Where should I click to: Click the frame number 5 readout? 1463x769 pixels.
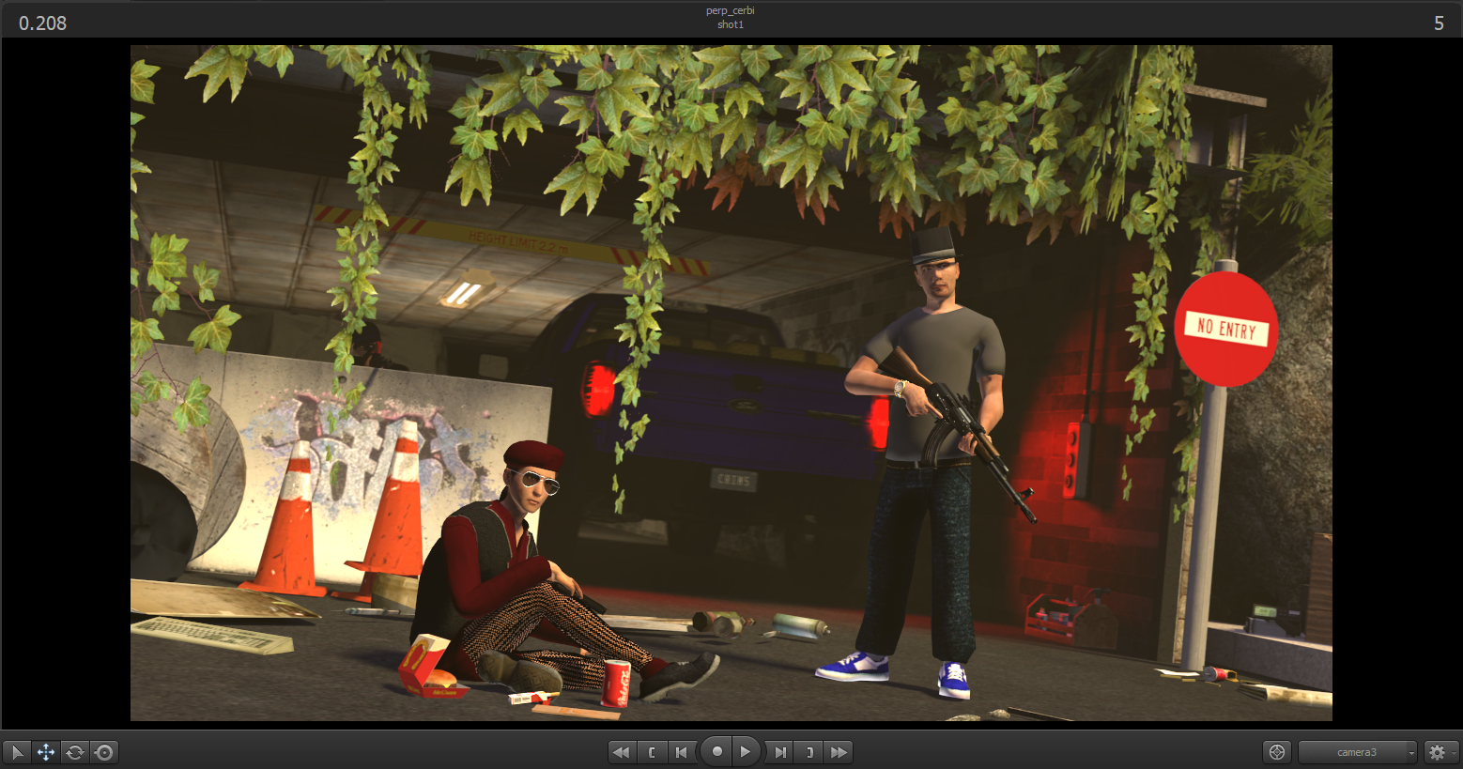[x=1439, y=23]
